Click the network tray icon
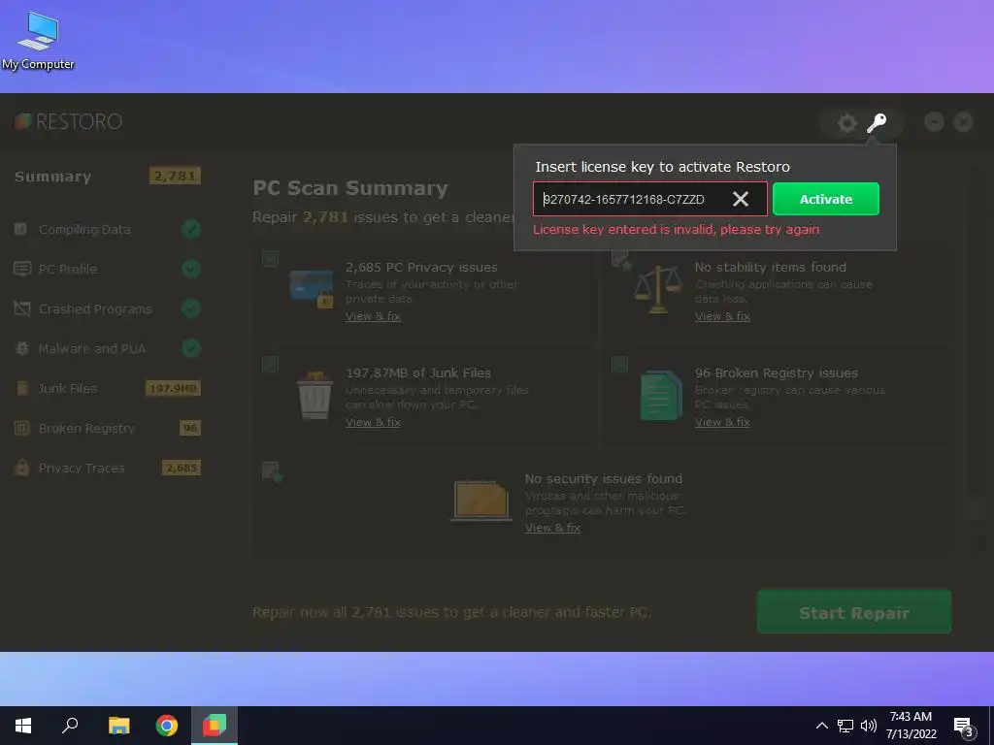This screenshot has width=994, height=745. tap(845, 726)
